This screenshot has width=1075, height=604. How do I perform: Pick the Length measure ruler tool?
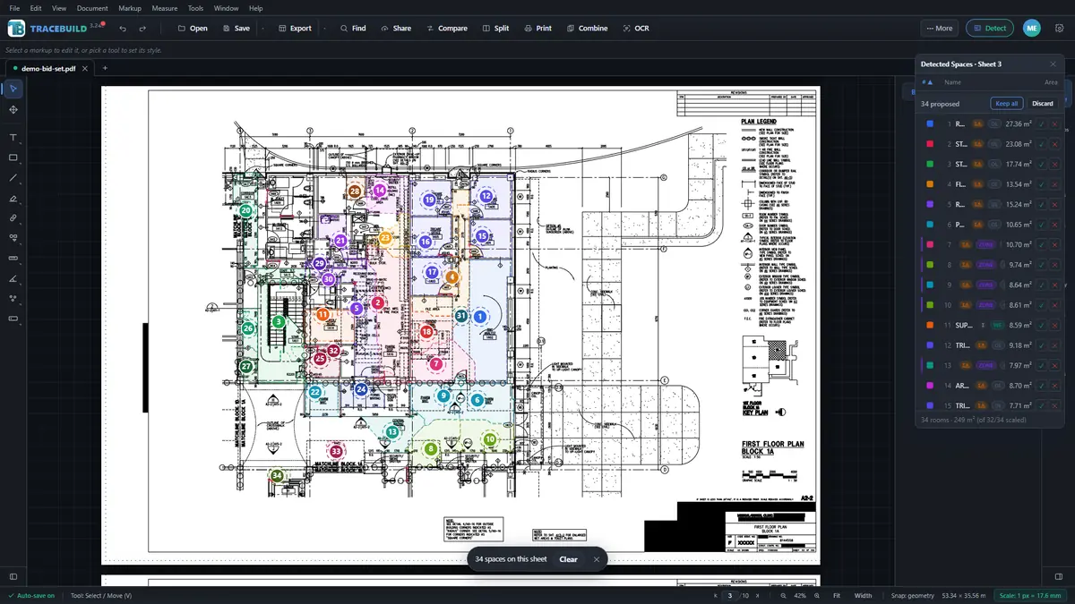point(13,258)
